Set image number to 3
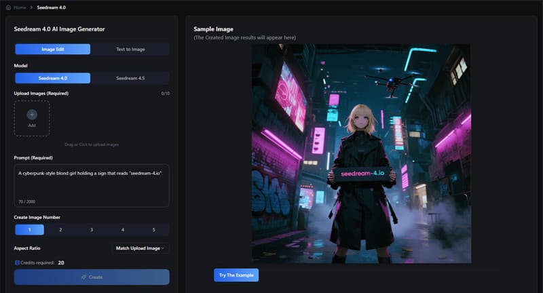Screen dimensions: 543x293 pyautogui.click(x=92, y=230)
